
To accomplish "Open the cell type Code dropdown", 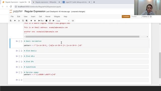I will [x=63, y=21].
